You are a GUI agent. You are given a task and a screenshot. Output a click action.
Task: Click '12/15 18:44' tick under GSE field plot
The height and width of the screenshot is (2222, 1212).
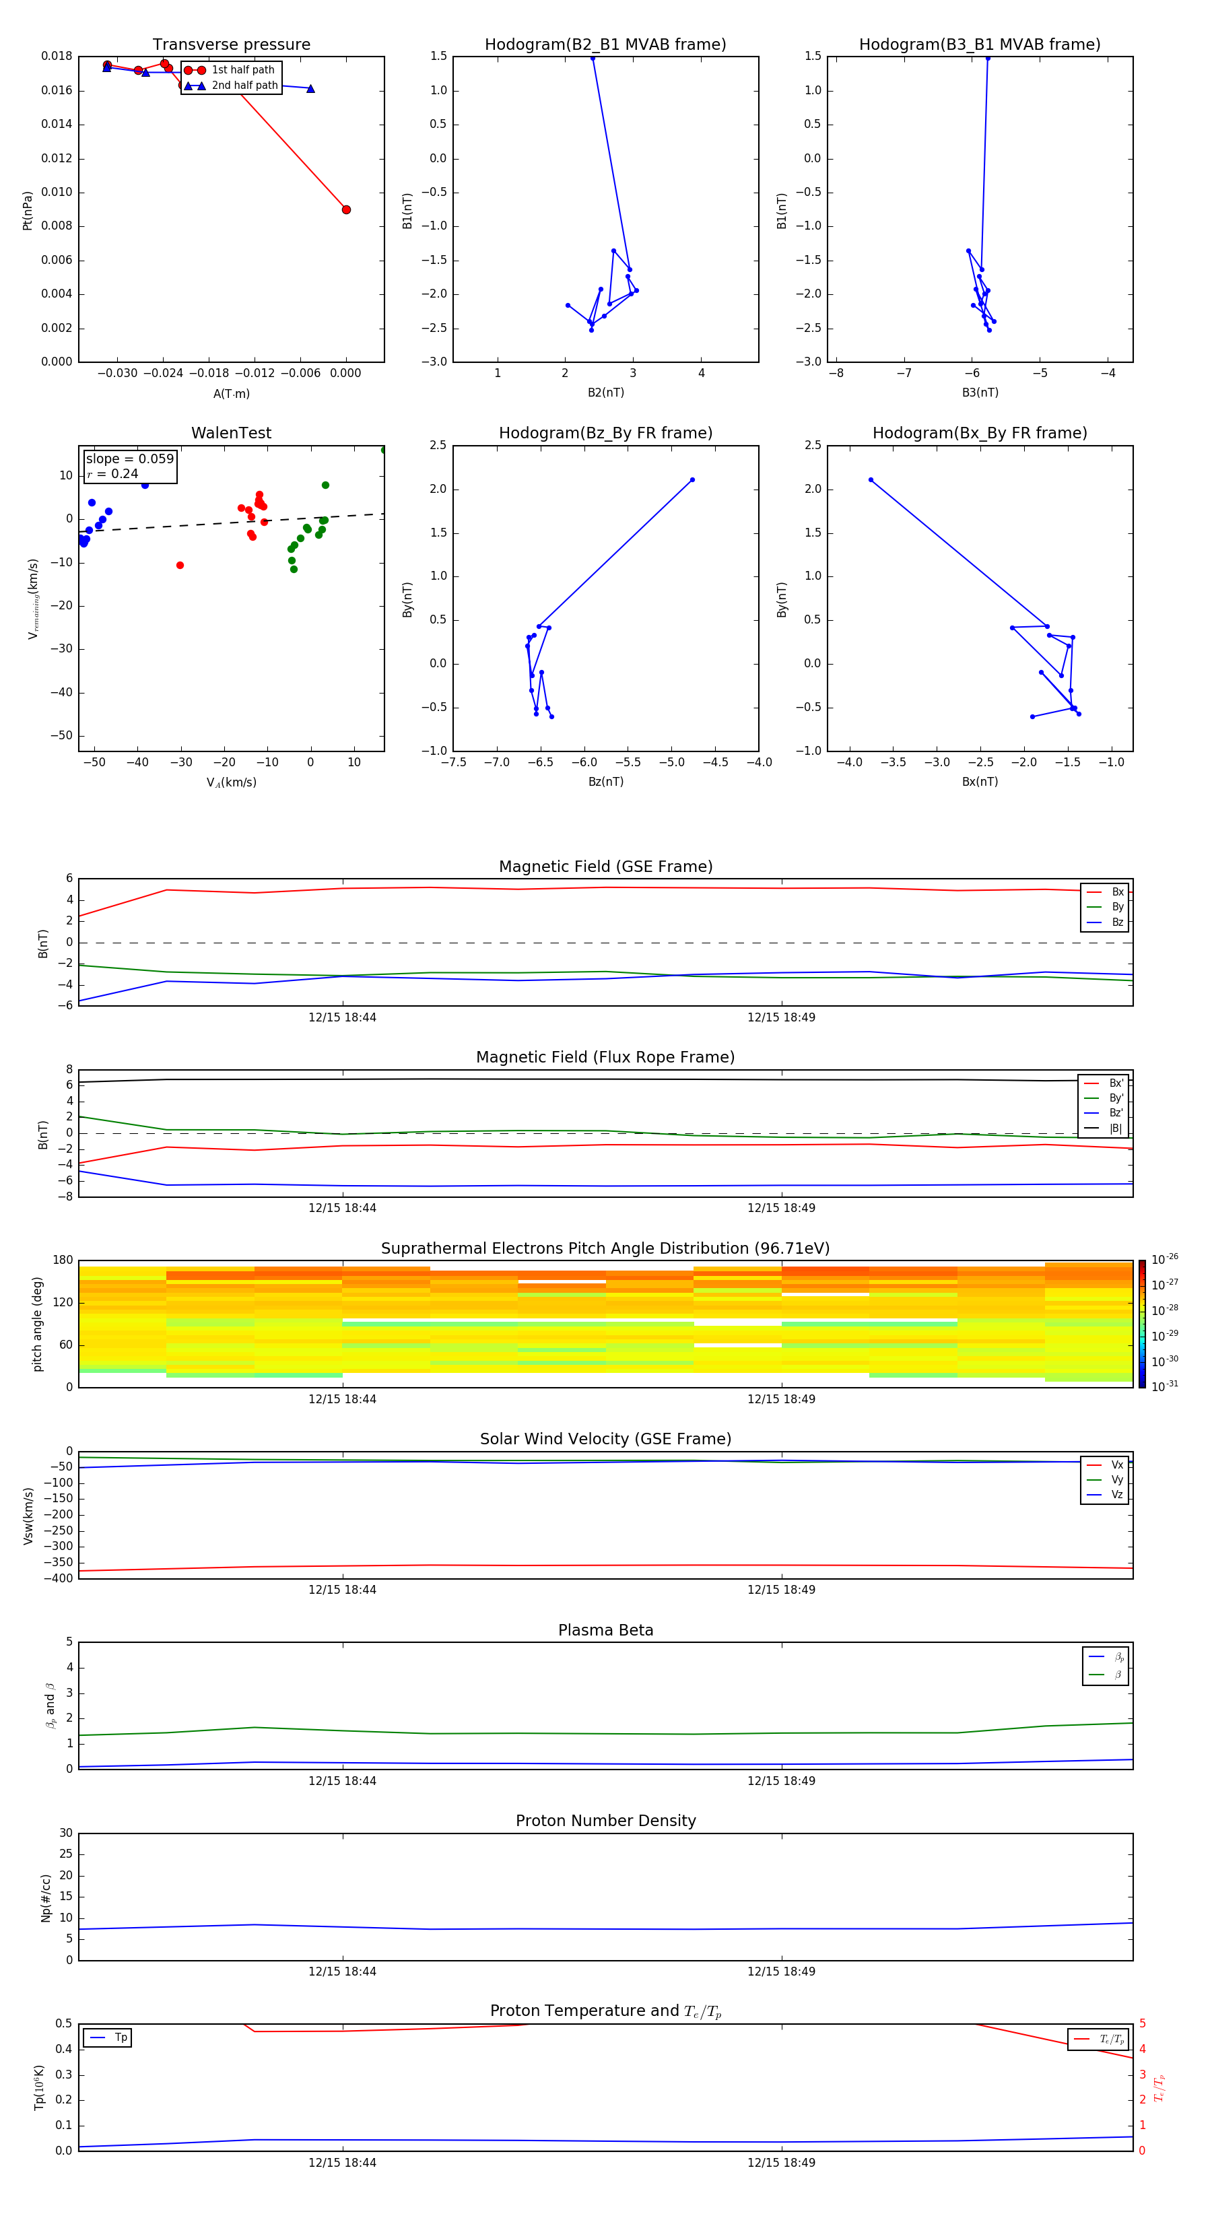tap(343, 1018)
